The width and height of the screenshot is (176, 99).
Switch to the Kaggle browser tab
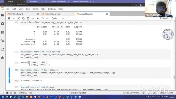tap(81, 1)
